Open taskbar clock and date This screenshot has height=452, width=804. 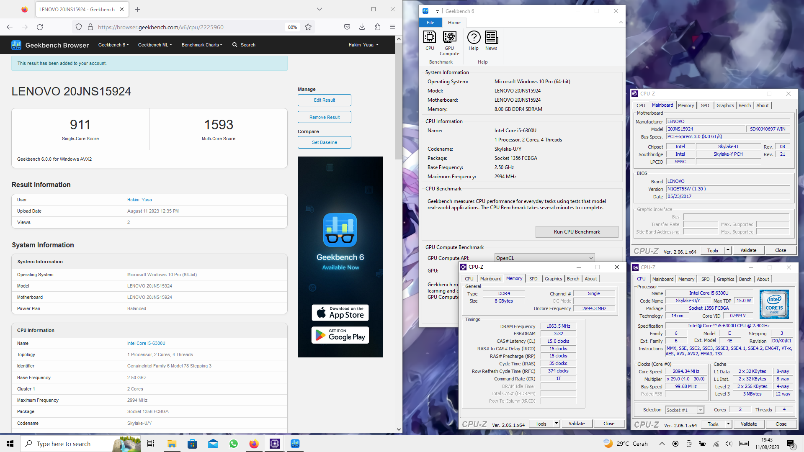(x=767, y=444)
